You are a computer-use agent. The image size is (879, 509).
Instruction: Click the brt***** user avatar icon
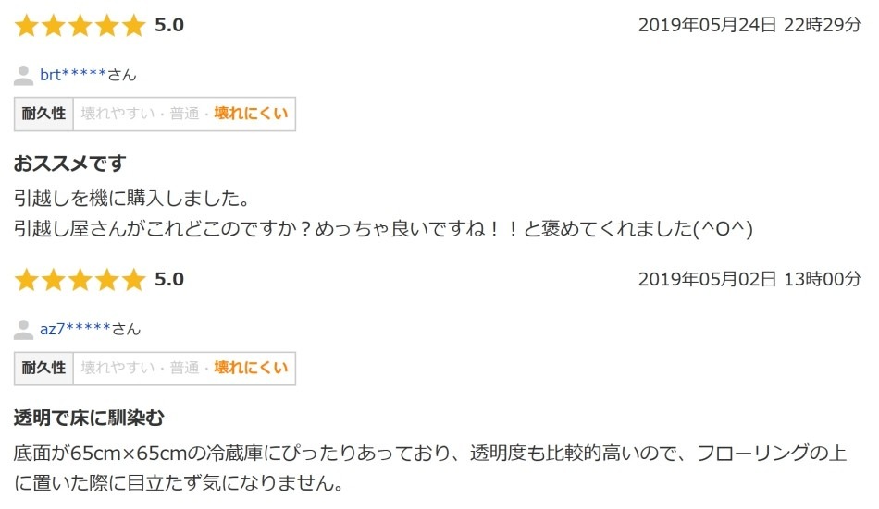tap(23, 75)
